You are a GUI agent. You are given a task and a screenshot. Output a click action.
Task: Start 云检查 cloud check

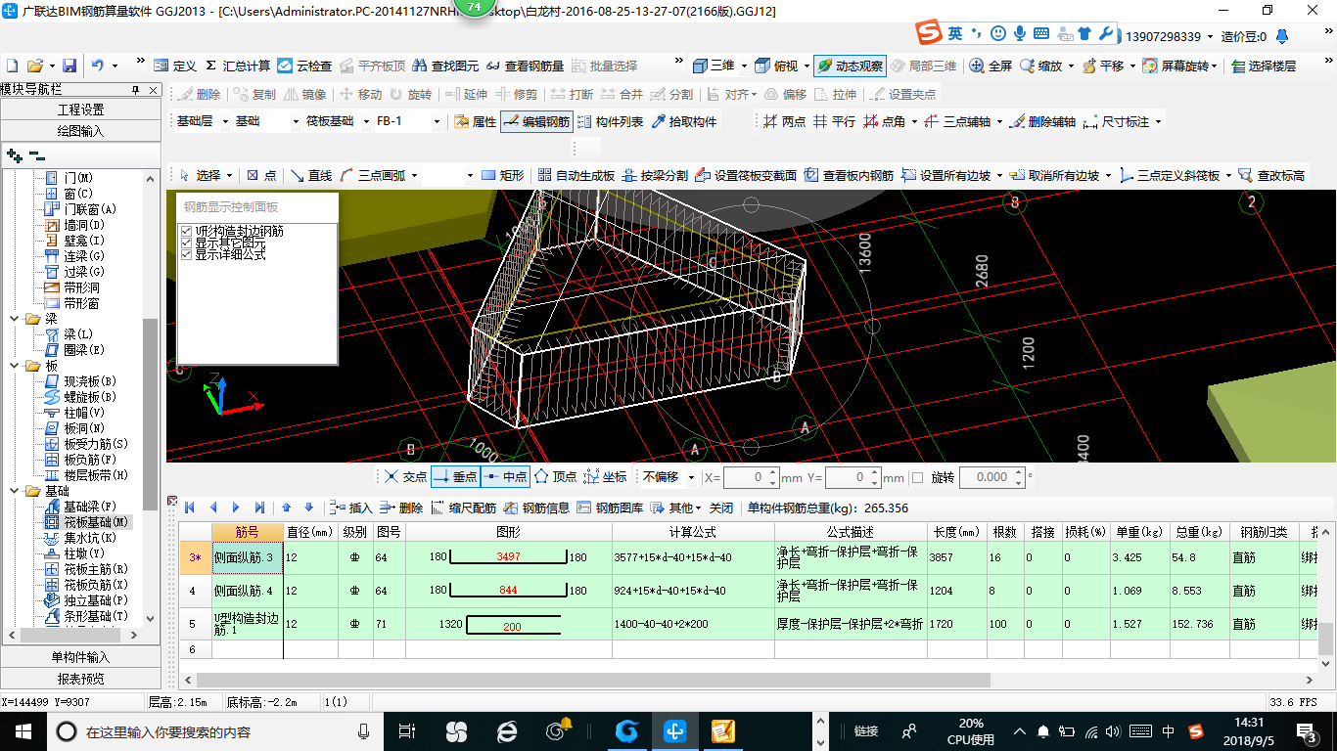(304, 66)
